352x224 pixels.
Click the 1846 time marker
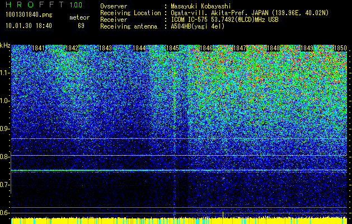[206, 48]
